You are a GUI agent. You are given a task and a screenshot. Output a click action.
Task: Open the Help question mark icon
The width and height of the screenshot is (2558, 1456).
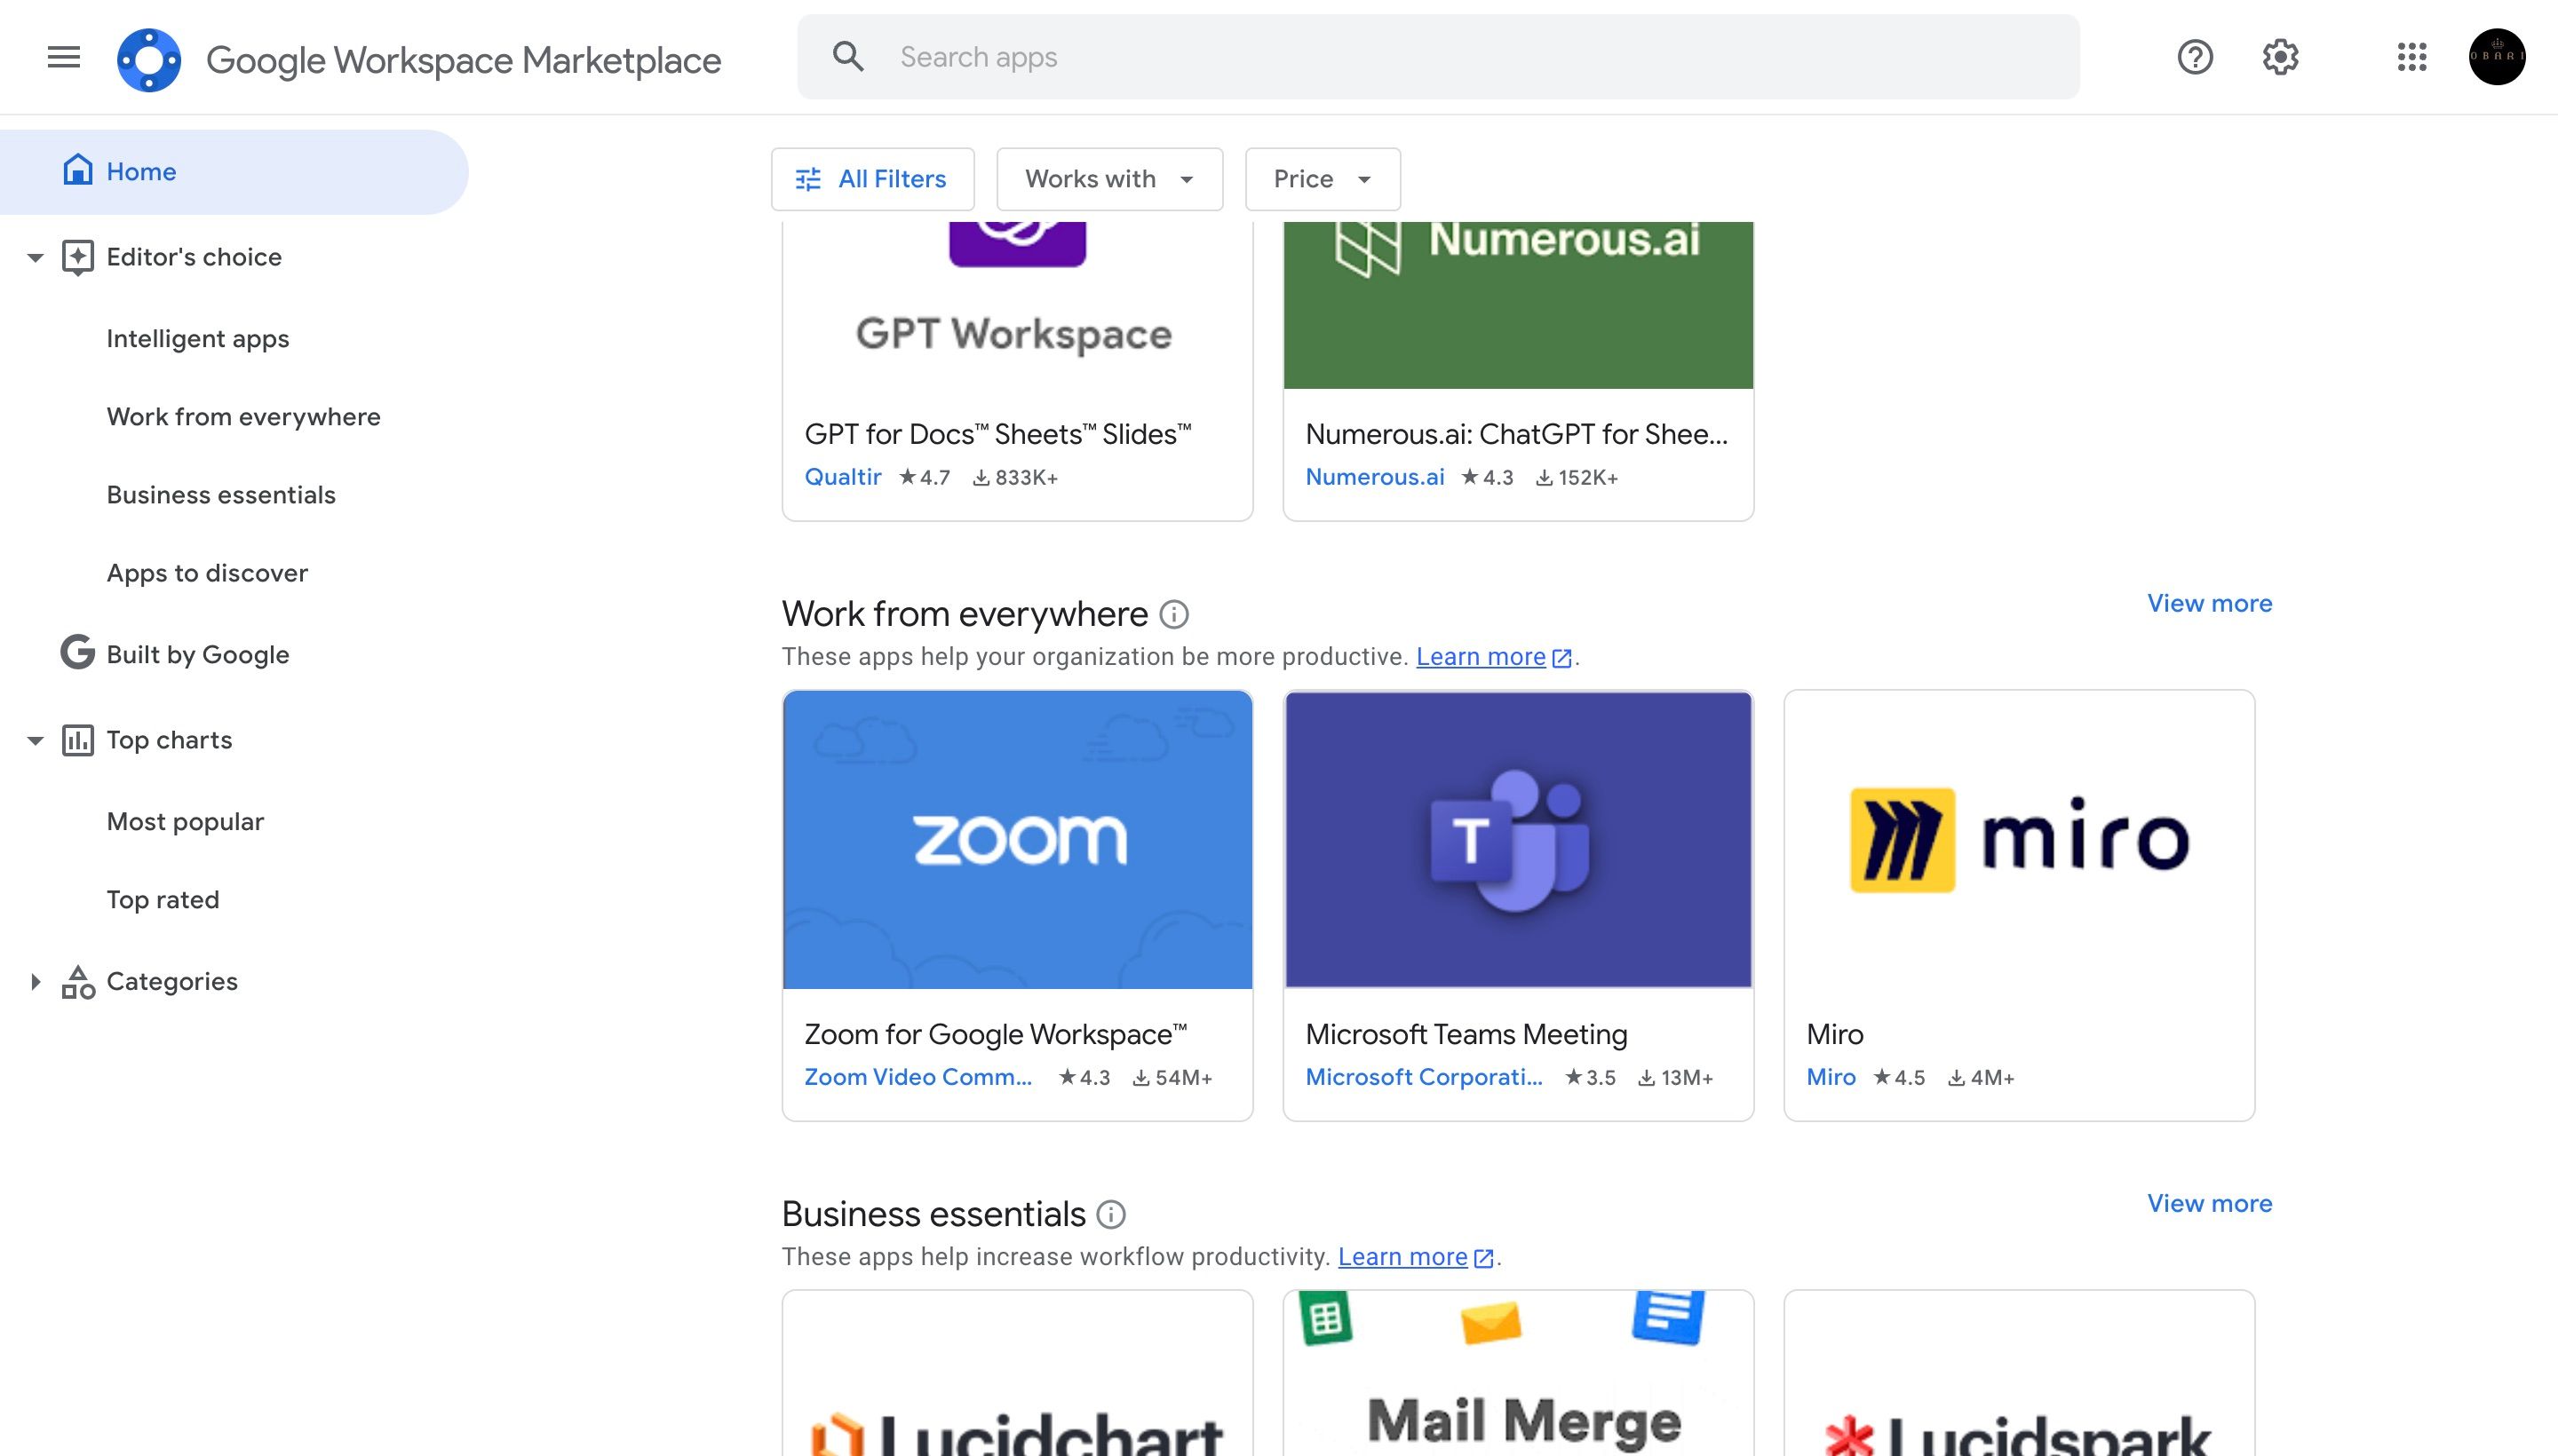(x=2195, y=57)
